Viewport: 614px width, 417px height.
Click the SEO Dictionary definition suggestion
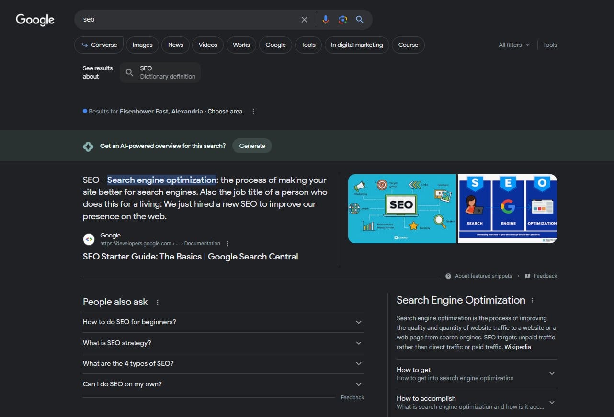click(x=160, y=73)
